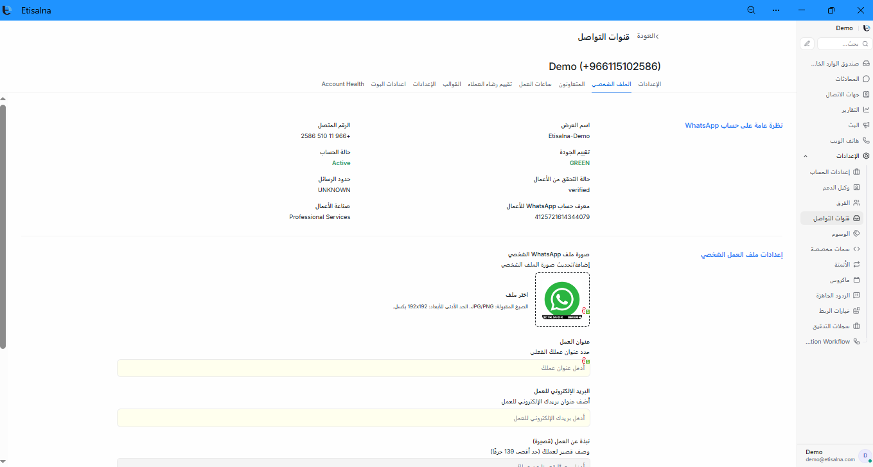
Task: Click the Active account status text
Action: tap(341, 163)
